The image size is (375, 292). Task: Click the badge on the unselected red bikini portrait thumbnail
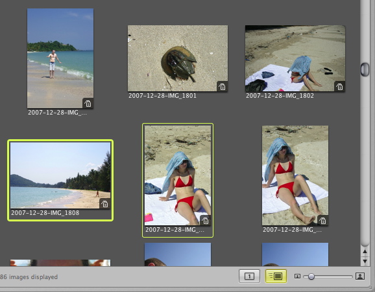pos(323,221)
